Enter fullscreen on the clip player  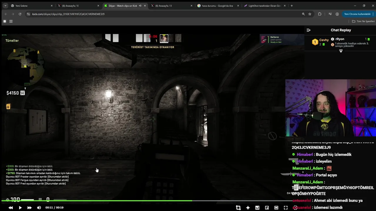coord(286,207)
